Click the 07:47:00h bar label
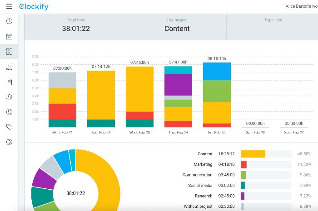Screen dimensions: 318x211 178,62
